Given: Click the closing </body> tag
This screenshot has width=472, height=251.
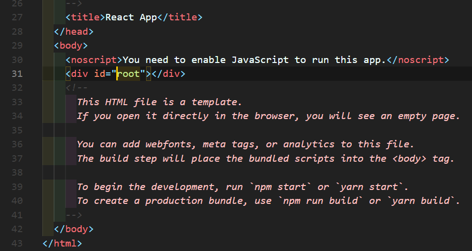Looking at the screenshot, I should tap(74, 229).
